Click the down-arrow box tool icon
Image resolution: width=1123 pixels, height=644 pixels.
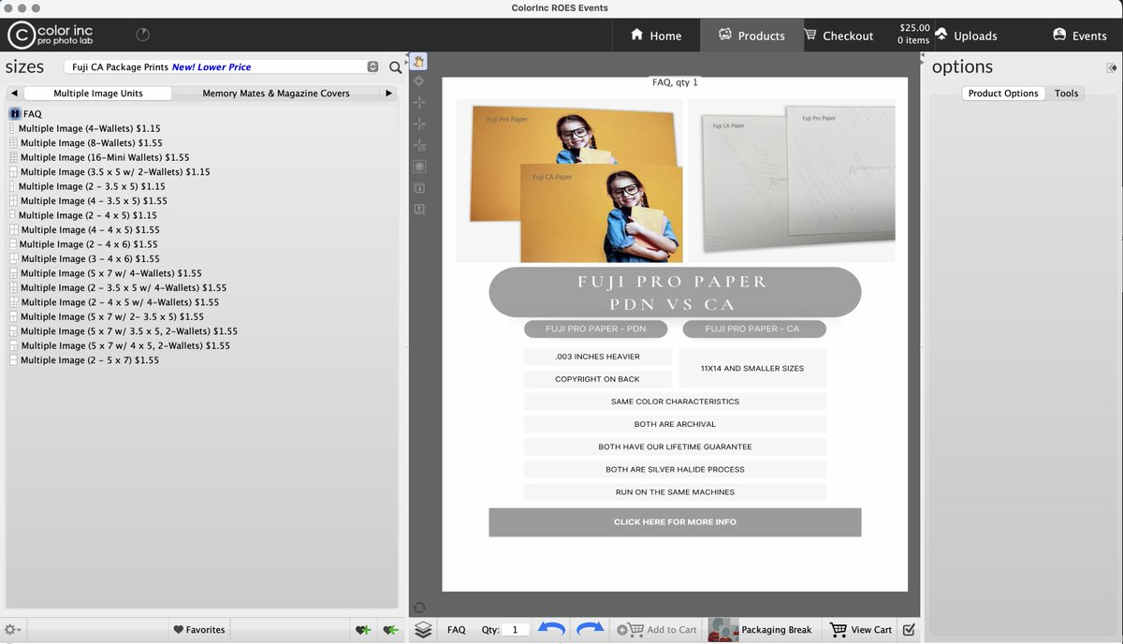click(x=419, y=188)
